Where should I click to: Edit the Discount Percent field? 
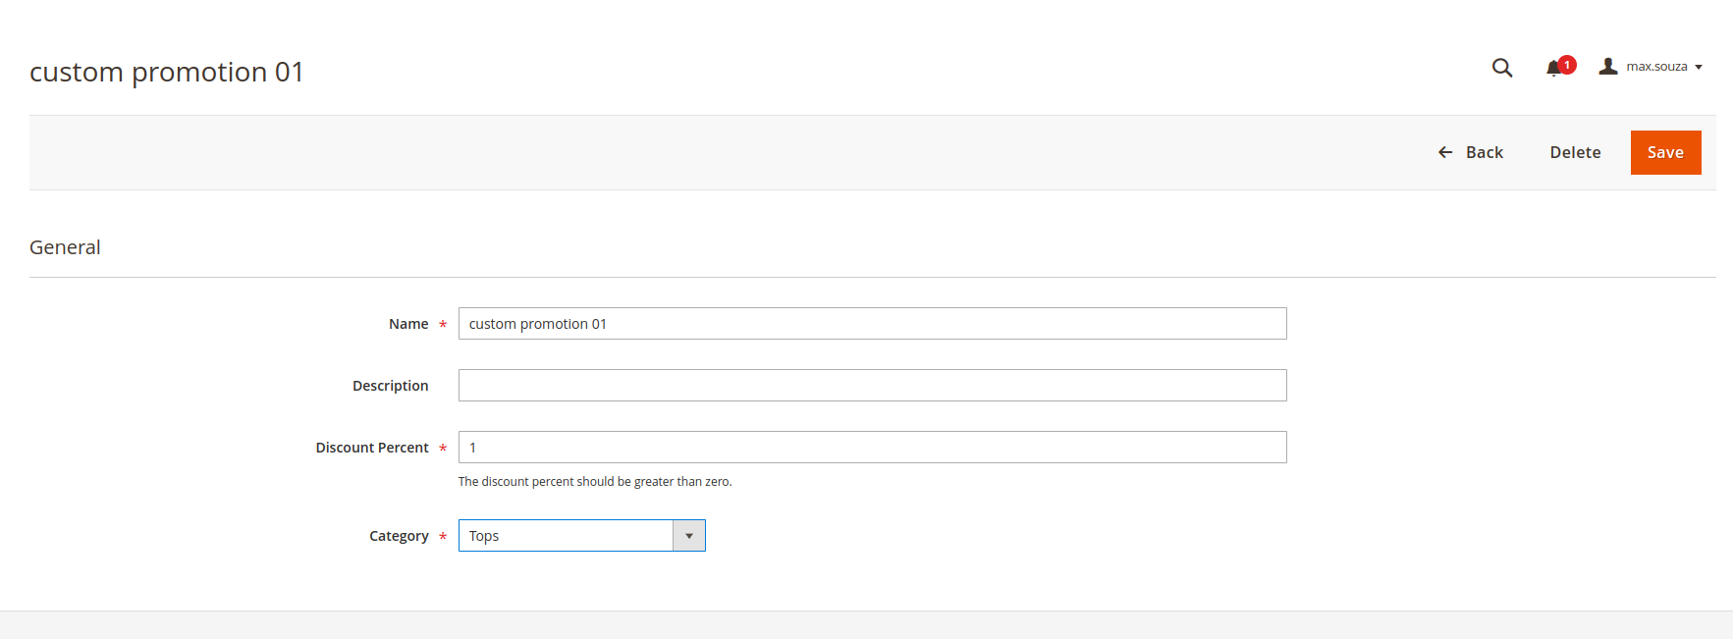(873, 448)
